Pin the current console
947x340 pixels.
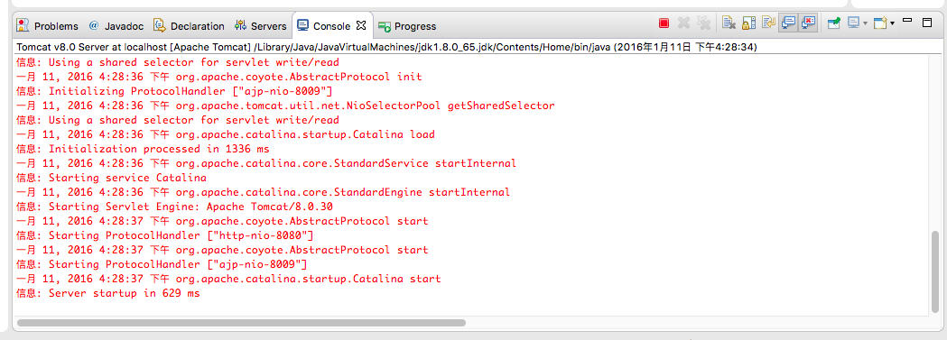click(834, 23)
